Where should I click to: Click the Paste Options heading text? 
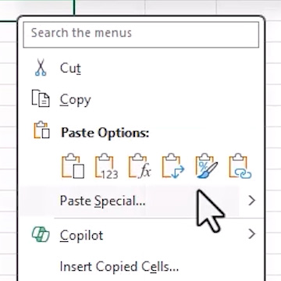tap(105, 133)
